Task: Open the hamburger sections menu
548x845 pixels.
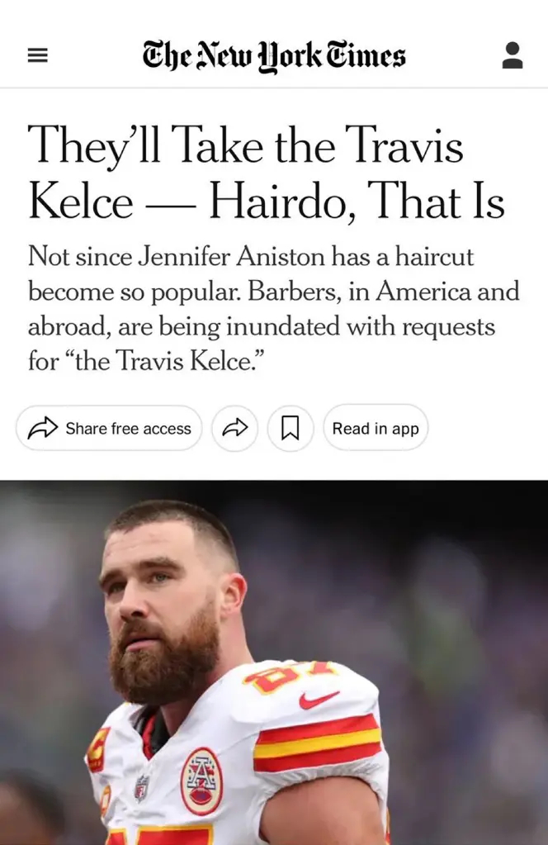Action: [38, 55]
